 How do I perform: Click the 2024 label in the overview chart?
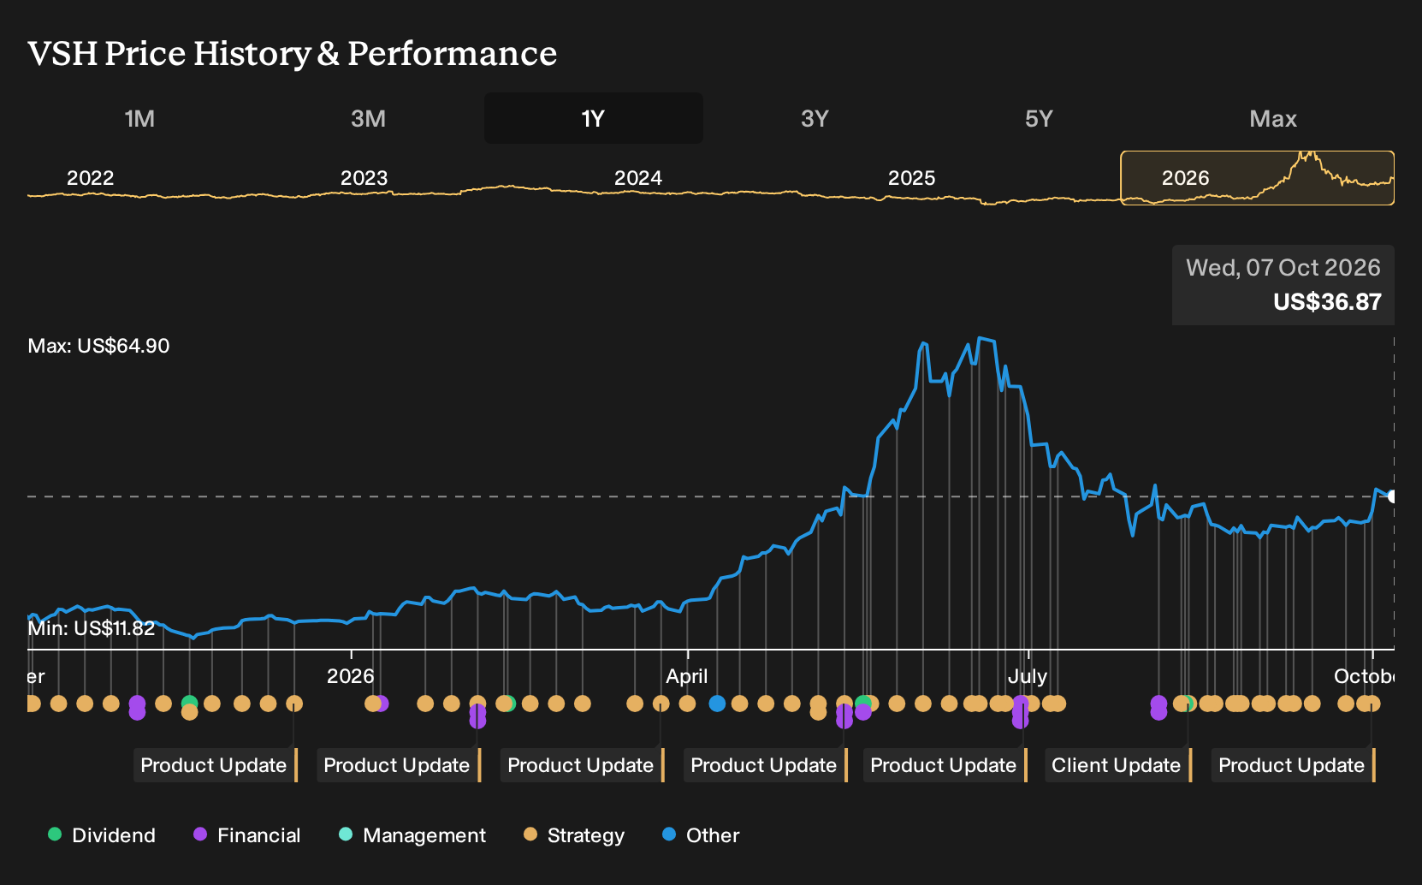638,178
